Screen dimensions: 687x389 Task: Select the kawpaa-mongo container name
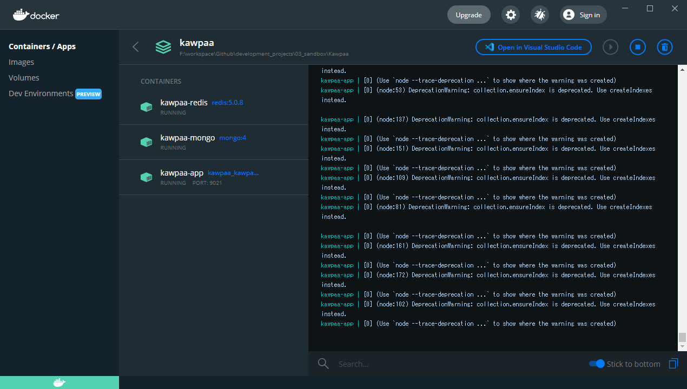click(x=188, y=137)
